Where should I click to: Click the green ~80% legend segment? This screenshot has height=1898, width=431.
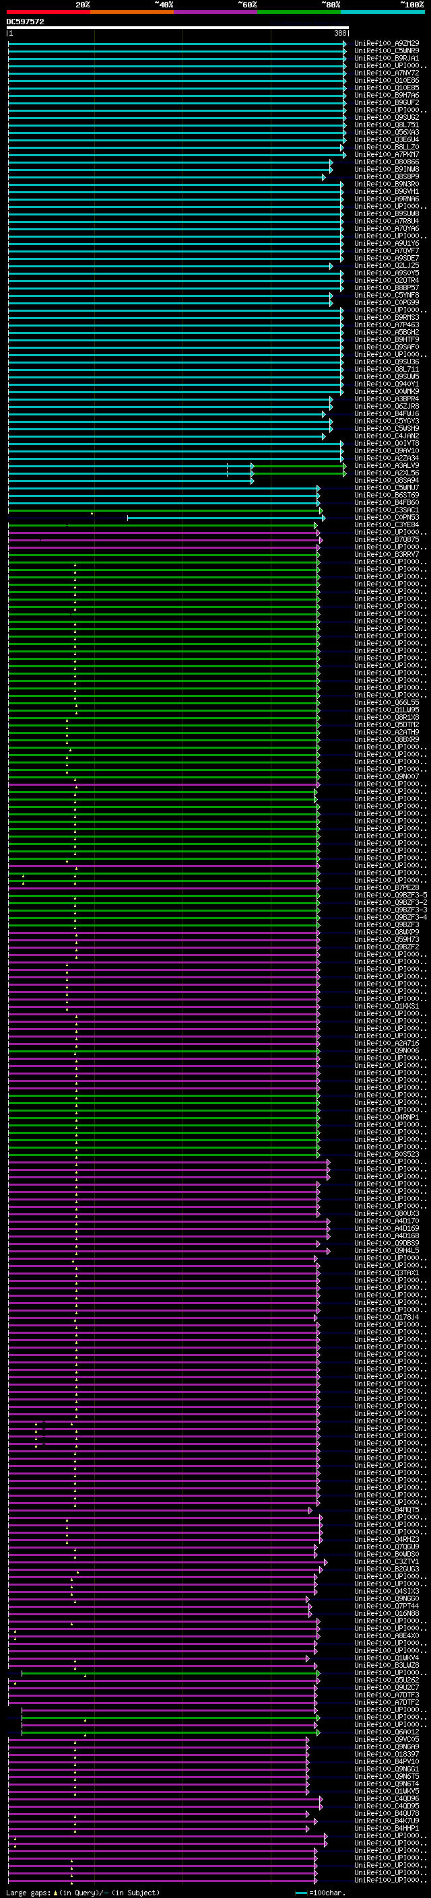tap(298, 12)
